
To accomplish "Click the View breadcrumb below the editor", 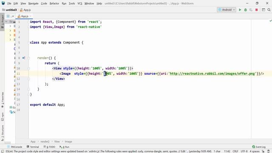I will coord(57,142).
